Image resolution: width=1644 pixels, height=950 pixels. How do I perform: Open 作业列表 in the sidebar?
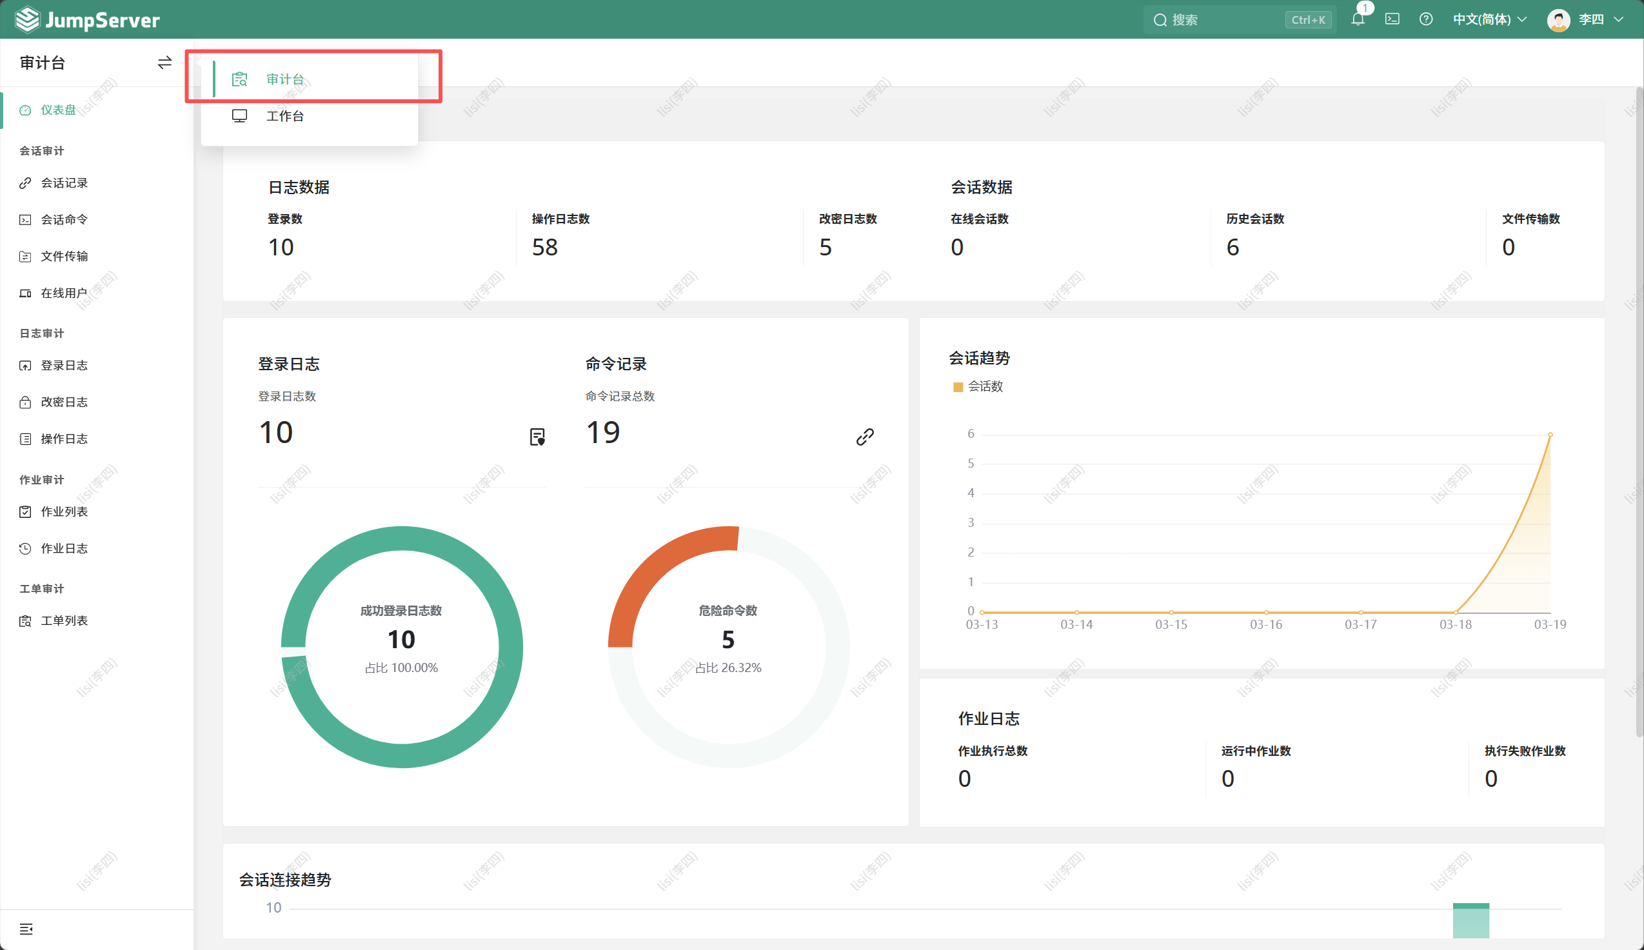point(64,511)
